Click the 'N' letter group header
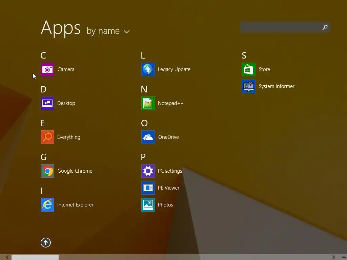 click(x=144, y=89)
